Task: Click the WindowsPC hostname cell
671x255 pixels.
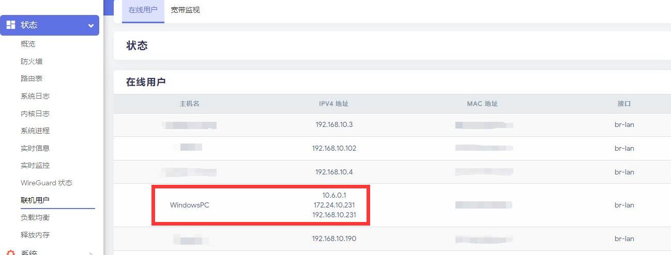Action: [x=190, y=205]
